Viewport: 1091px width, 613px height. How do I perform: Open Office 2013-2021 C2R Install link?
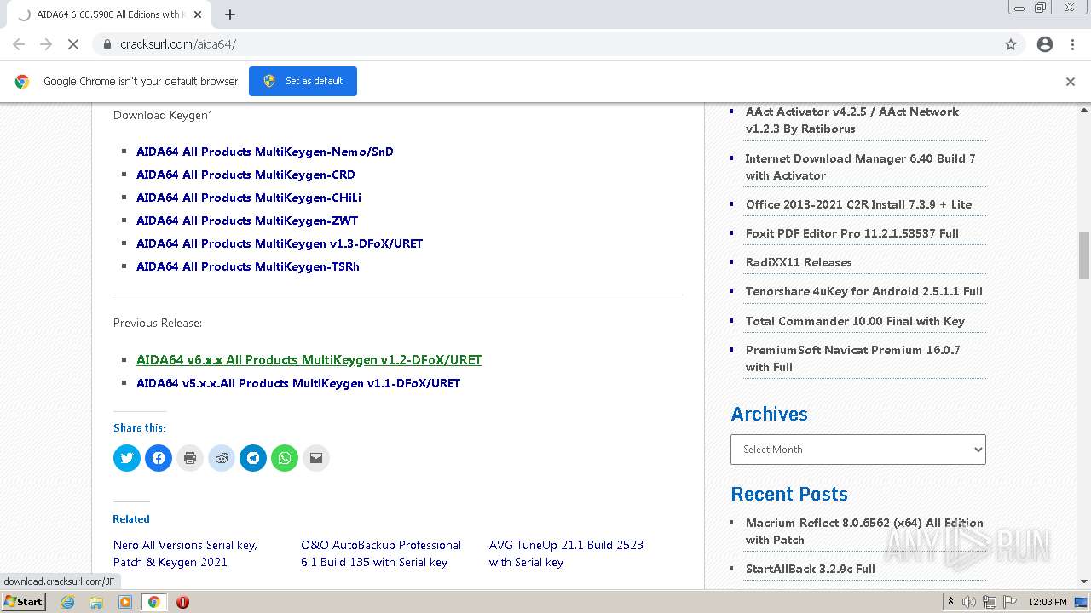click(x=858, y=204)
